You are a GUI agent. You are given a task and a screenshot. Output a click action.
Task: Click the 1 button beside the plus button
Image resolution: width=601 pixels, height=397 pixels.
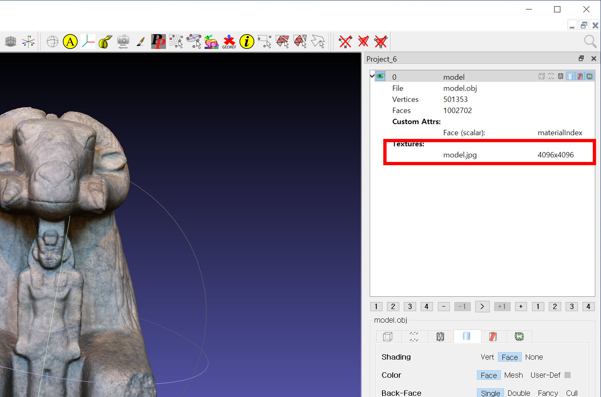click(538, 307)
